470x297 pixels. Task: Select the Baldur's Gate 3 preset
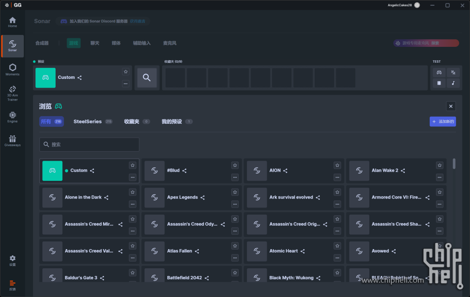[x=89, y=274]
